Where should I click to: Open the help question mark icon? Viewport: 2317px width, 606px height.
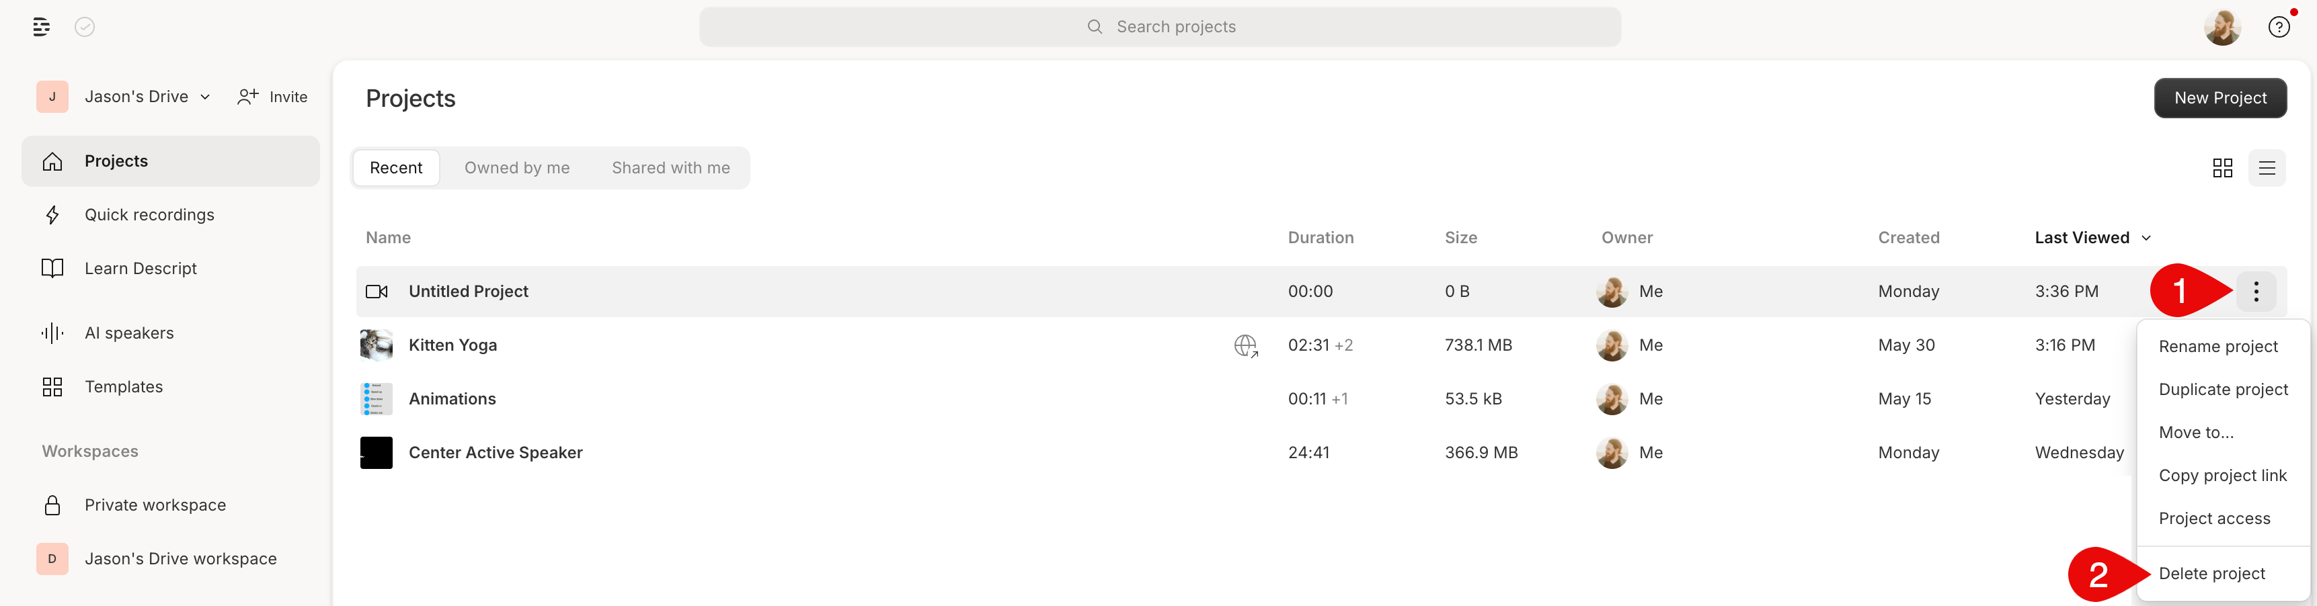coord(2278,27)
